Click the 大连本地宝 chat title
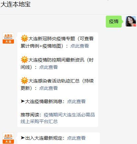The image size is (137, 144). 16,4
